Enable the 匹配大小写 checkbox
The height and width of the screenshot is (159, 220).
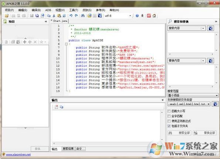(x=169, y=111)
